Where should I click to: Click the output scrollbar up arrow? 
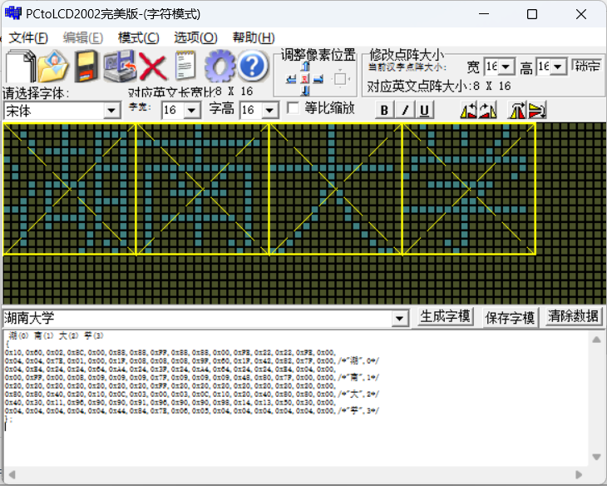pyautogui.click(x=596, y=340)
